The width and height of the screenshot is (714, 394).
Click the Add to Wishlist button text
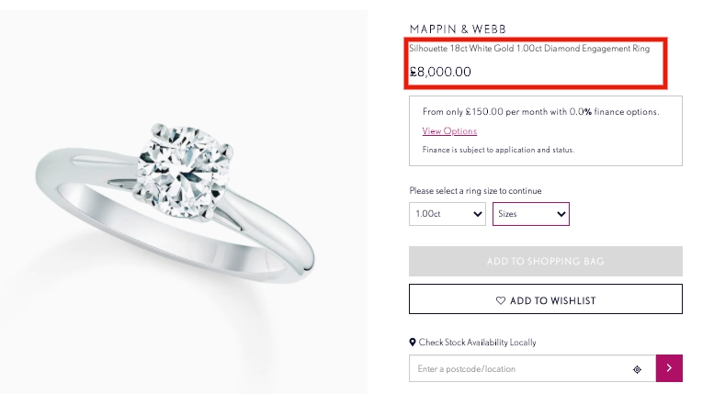[x=553, y=300]
